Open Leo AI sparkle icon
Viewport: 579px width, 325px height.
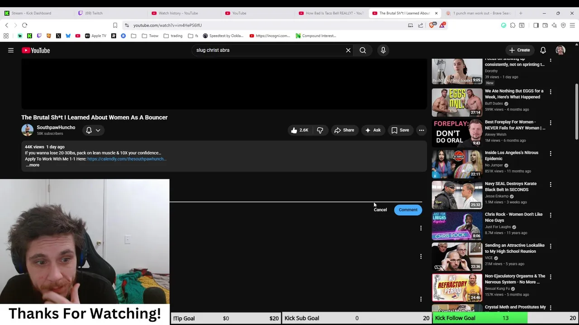[554, 25]
